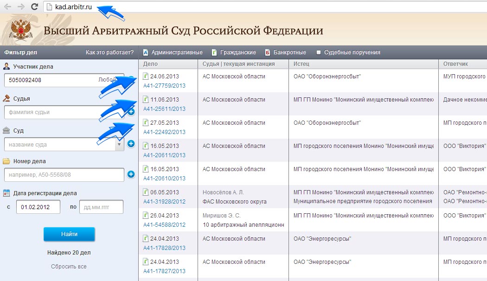The image size is (487, 281).
Task: Open case А41-25611/2013
Action: pyautogui.click(x=164, y=109)
